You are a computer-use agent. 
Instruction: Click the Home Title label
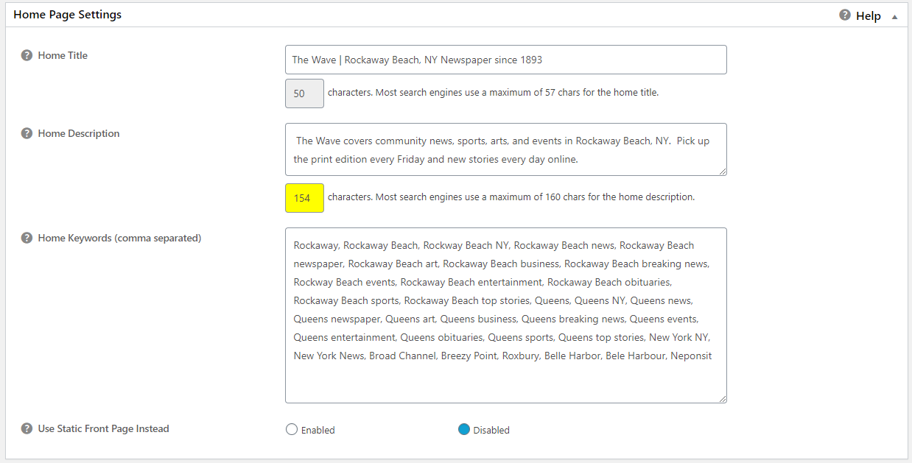point(63,55)
